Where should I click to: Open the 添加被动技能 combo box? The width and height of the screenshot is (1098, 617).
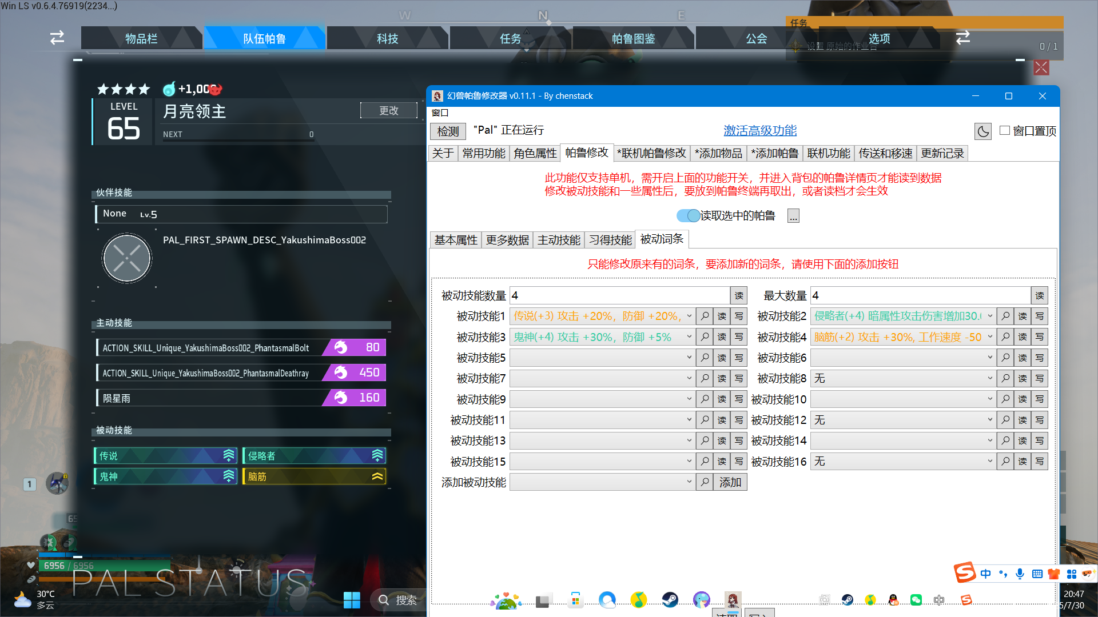click(689, 482)
